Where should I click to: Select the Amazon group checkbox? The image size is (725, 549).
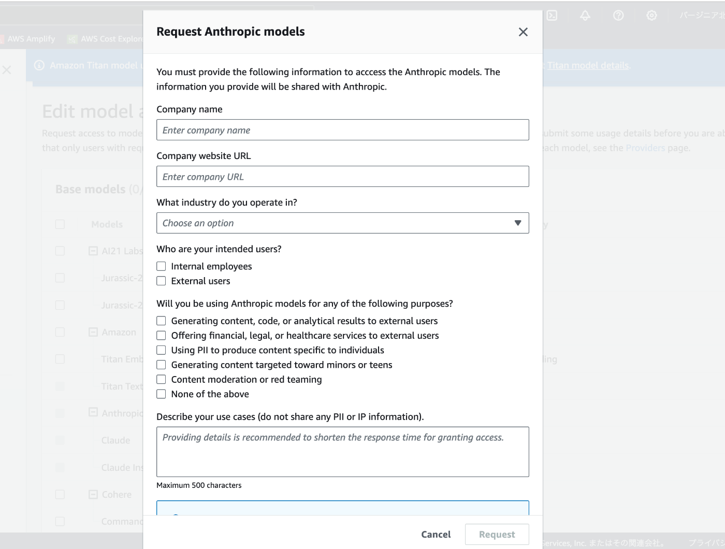(x=60, y=332)
